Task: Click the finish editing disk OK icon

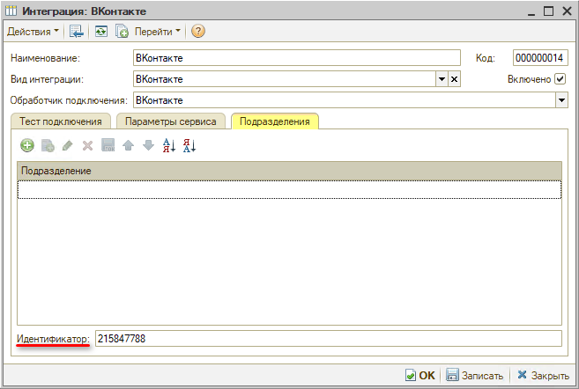Action: click(108, 145)
